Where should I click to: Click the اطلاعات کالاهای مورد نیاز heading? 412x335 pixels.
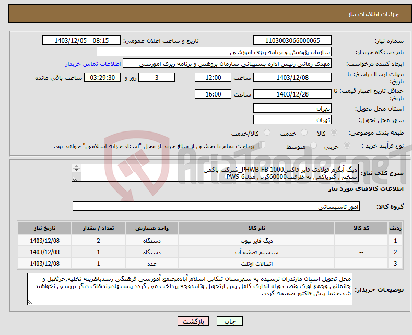366,189
